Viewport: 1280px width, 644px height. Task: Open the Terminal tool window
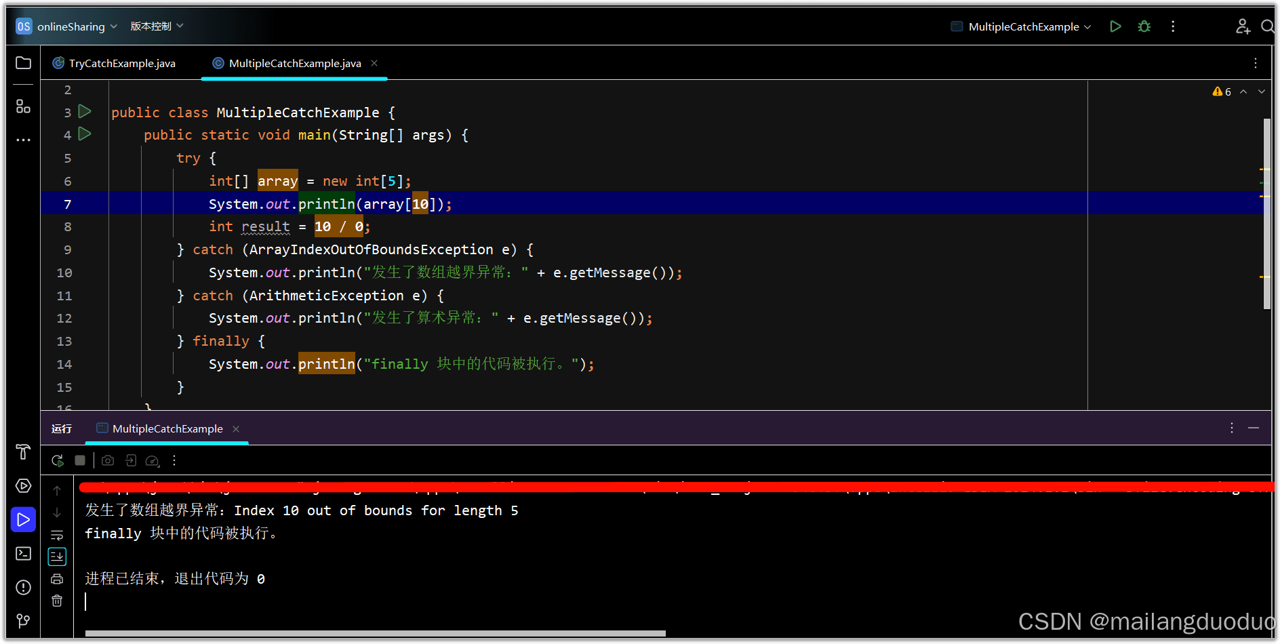23,554
